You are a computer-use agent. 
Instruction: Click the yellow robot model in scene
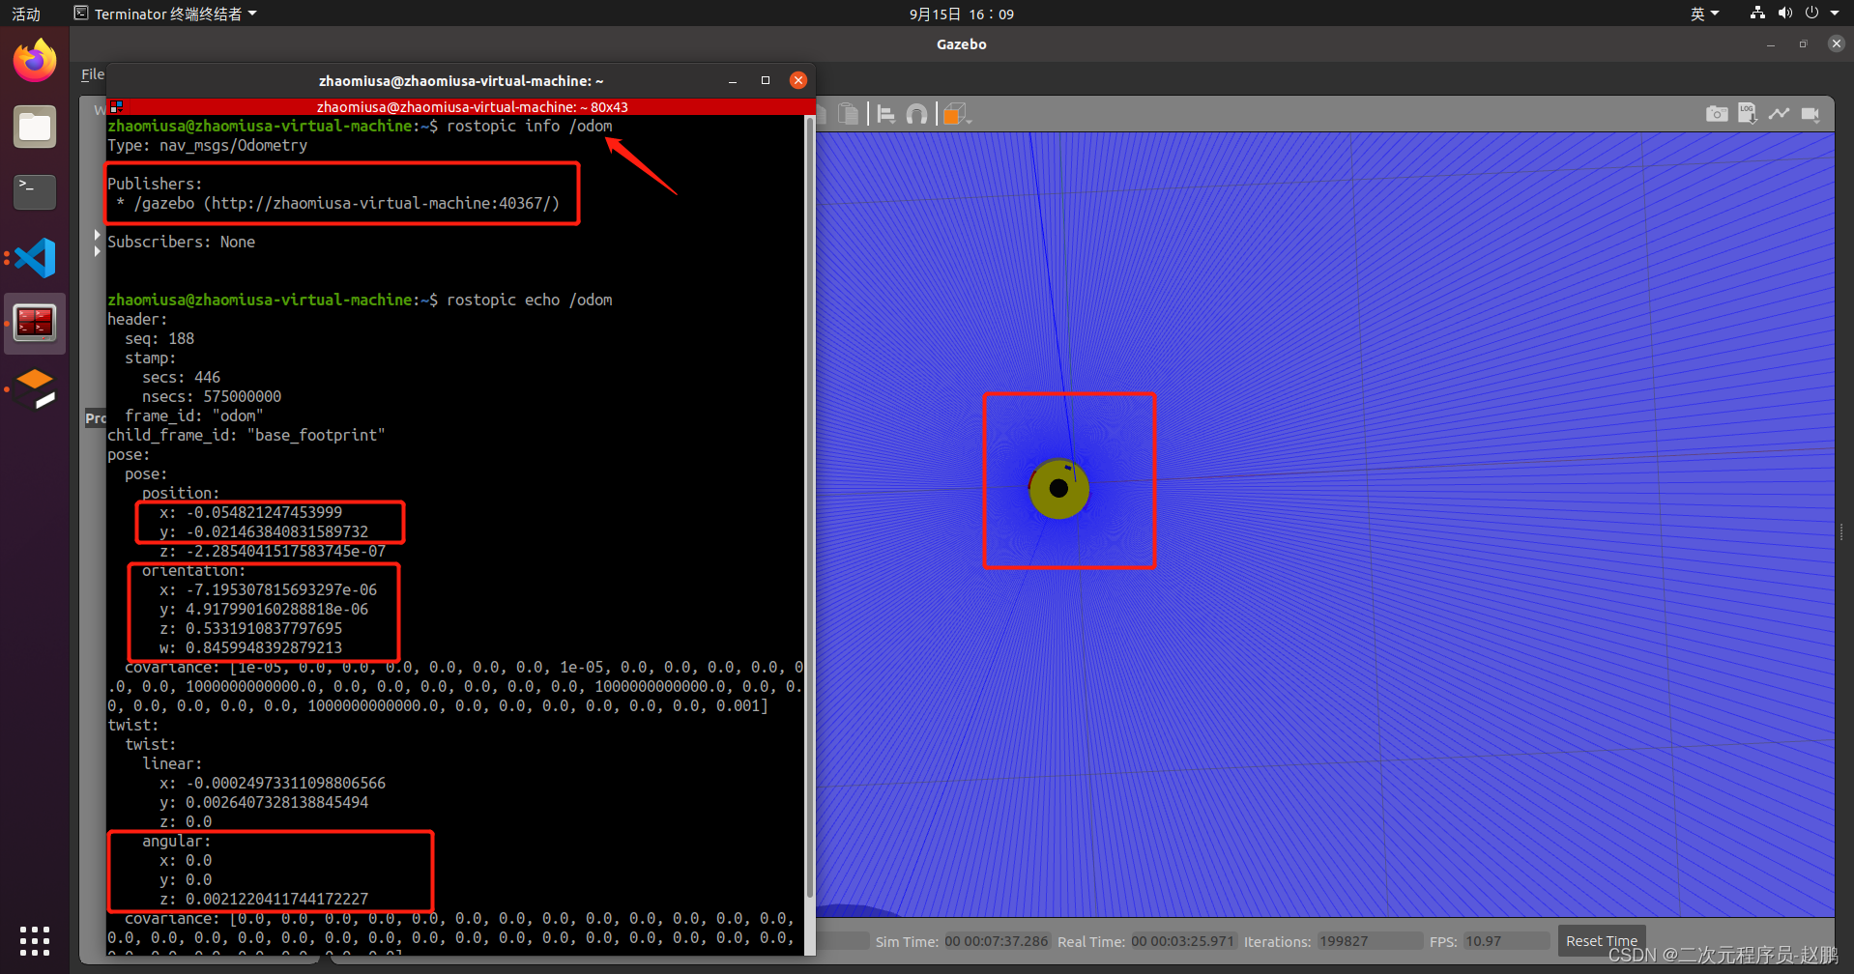[1059, 488]
